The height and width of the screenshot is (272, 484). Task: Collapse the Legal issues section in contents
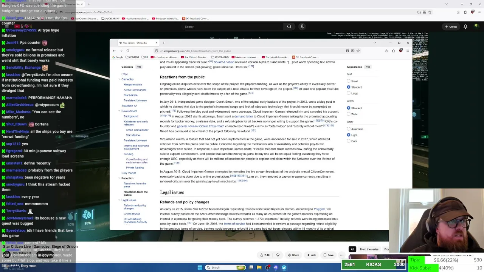(x=119, y=200)
